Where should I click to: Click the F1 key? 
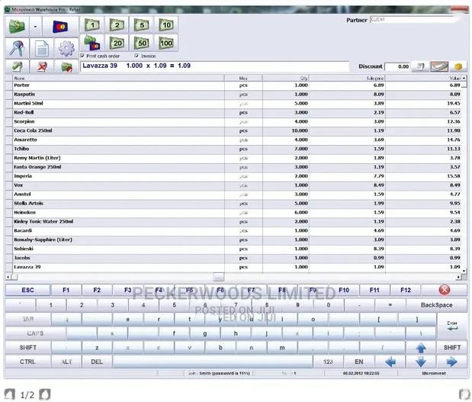tap(66, 290)
